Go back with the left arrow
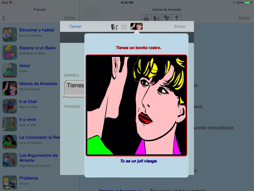This screenshot has width=254, height=191. (x=4, y=18)
